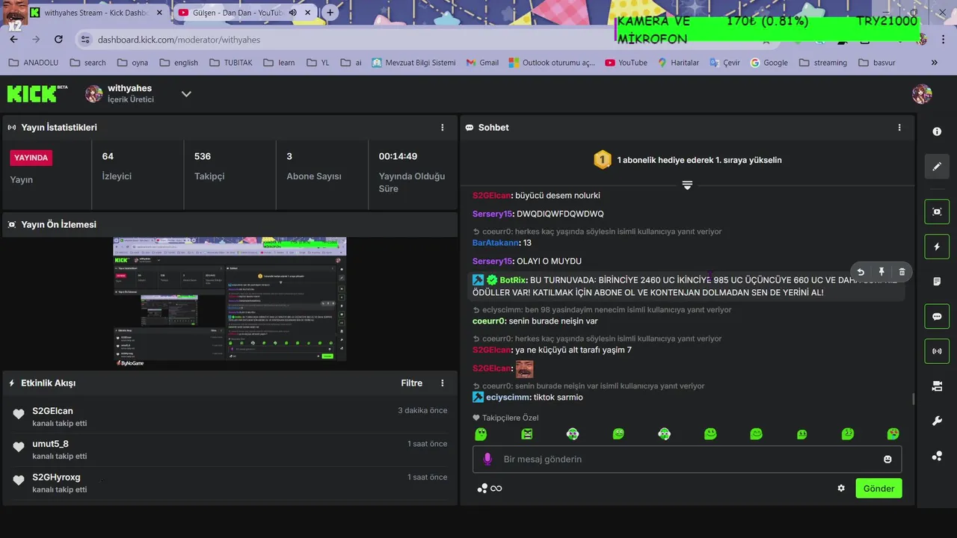Click the chat scrollbar handle
The image size is (957, 538).
pos(912,399)
